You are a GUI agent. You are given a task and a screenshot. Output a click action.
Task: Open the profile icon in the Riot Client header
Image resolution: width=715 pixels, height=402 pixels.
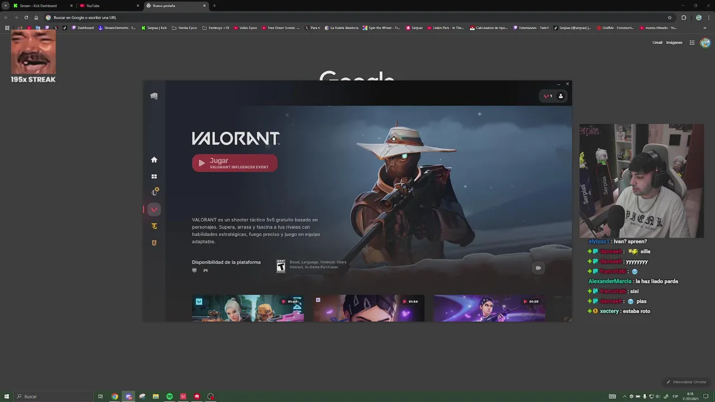click(x=561, y=96)
